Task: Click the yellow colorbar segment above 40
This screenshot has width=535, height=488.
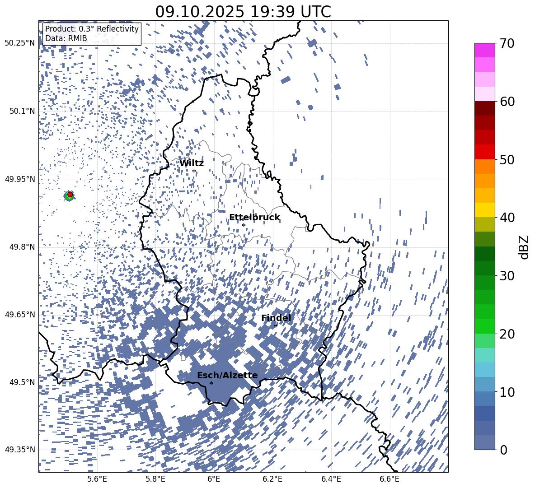Action: click(x=484, y=210)
